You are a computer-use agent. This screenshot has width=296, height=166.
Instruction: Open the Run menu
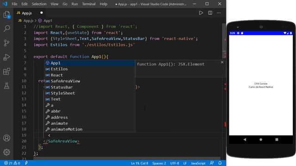(74, 4)
